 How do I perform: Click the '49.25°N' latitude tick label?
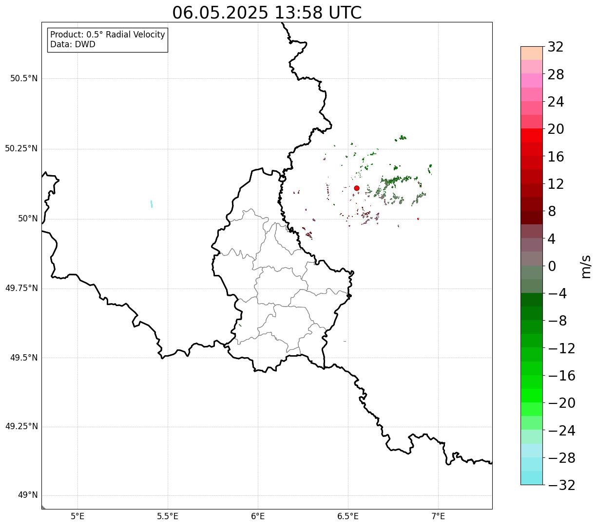pos(21,427)
